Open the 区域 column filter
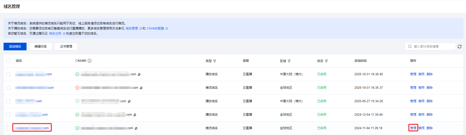Screen dimensions: 466x135 (289, 61)
